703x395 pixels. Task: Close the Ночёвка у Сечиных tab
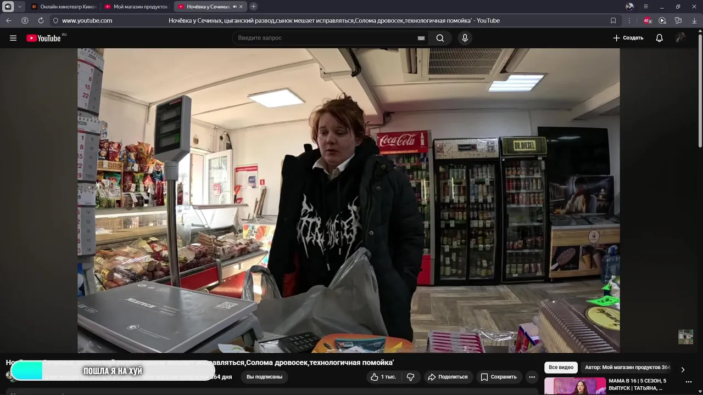pos(241,7)
